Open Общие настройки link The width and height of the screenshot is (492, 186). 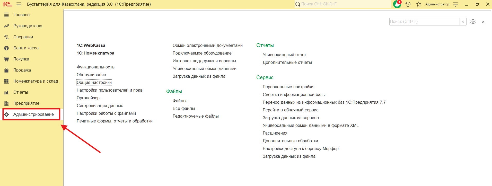pyautogui.click(x=94, y=83)
